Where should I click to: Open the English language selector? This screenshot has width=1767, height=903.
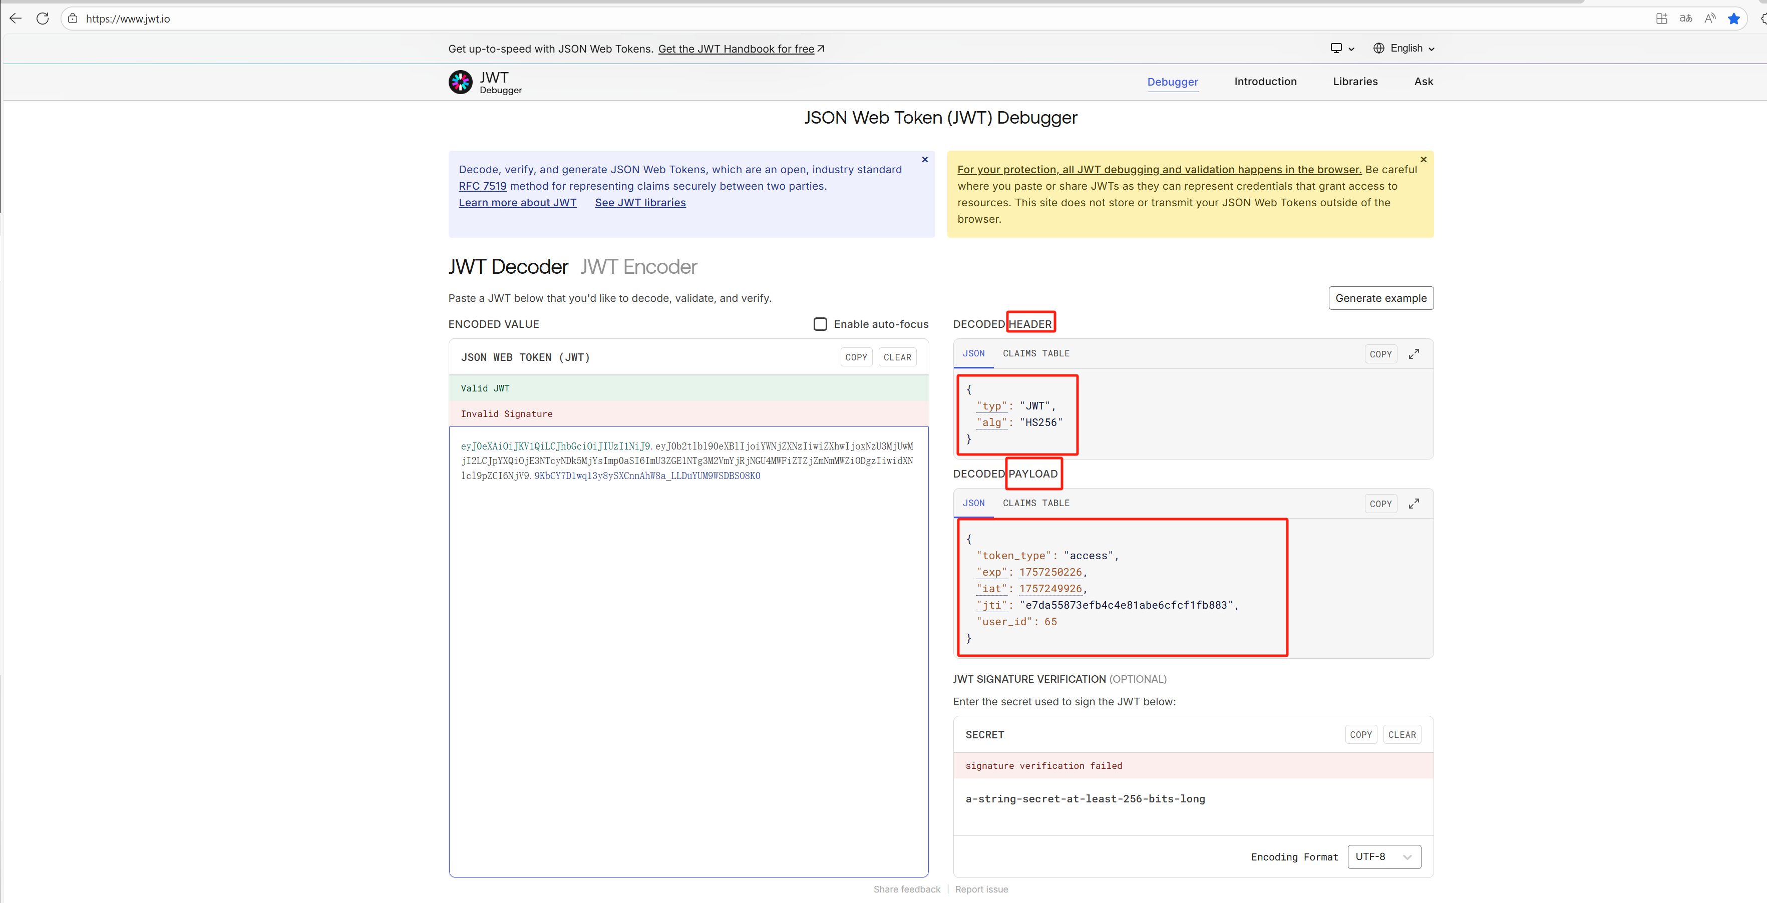[1404, 48]
